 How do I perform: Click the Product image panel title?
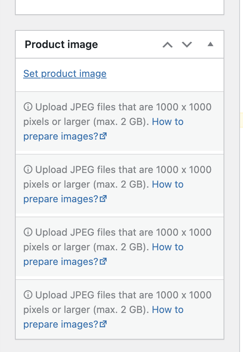coord(61,44)
